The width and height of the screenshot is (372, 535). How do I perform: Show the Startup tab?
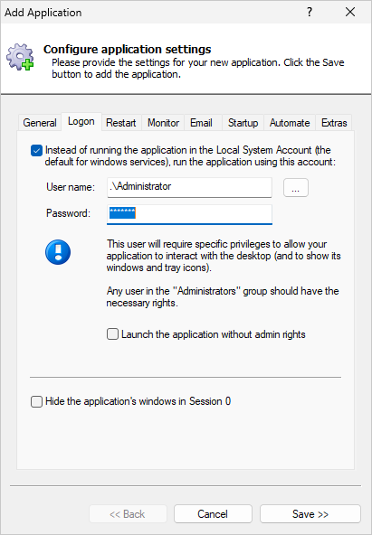pyautogui.click(x=243, y=123)
